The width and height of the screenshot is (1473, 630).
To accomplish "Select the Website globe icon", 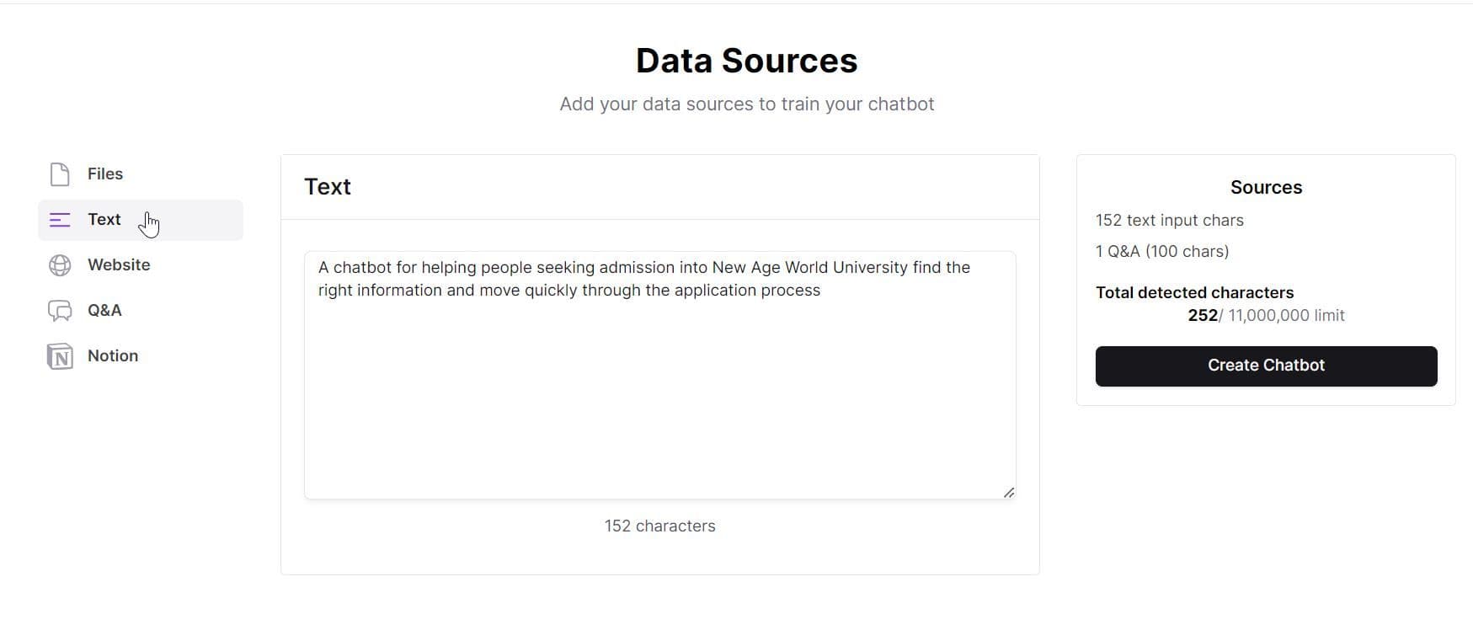I will coord(59,264).
